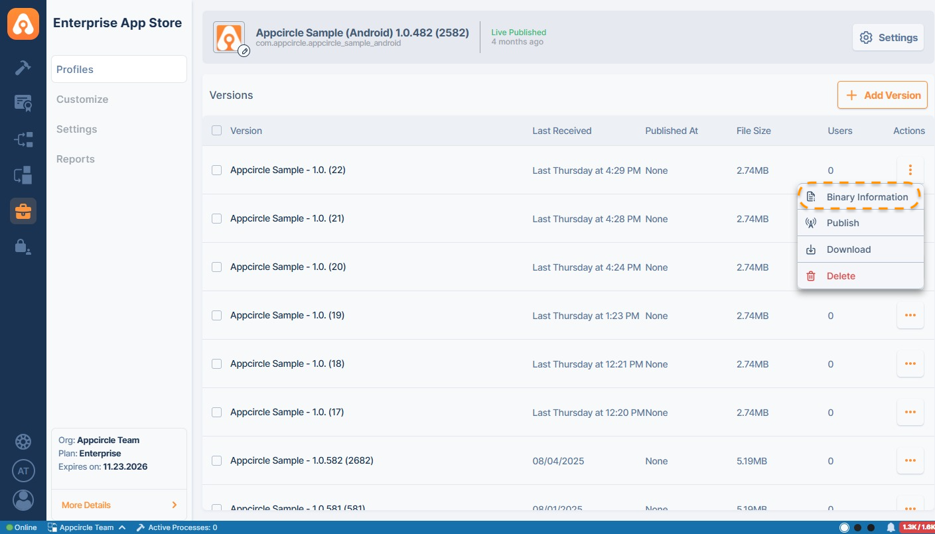Viewport: 935px width, 534px height.
Task: Open the notifications bell icon
Action: (891, 527)
